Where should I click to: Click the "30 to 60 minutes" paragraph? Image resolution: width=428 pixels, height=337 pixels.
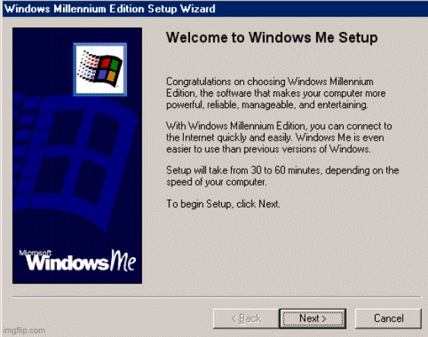[283, 176]
